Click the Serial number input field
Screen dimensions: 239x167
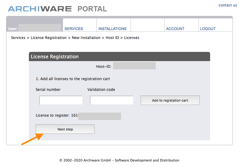(x=61, y=100)
